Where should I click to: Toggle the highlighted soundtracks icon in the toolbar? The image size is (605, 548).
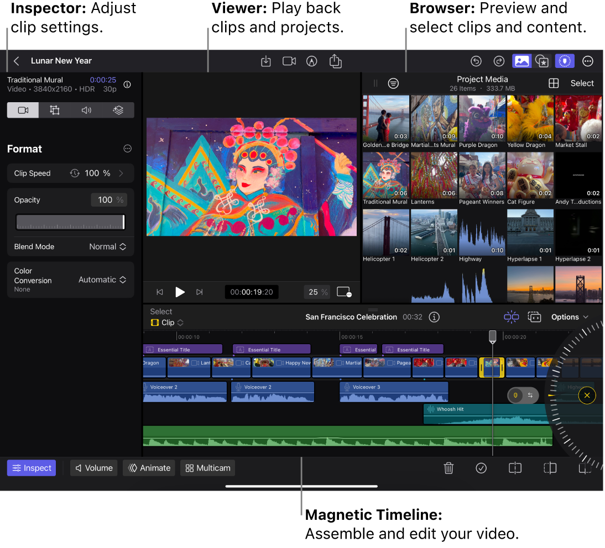point(565,61)
